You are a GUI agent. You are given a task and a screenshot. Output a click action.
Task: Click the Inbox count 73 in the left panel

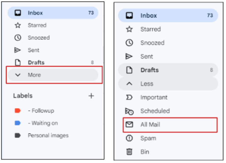[91, 13]
